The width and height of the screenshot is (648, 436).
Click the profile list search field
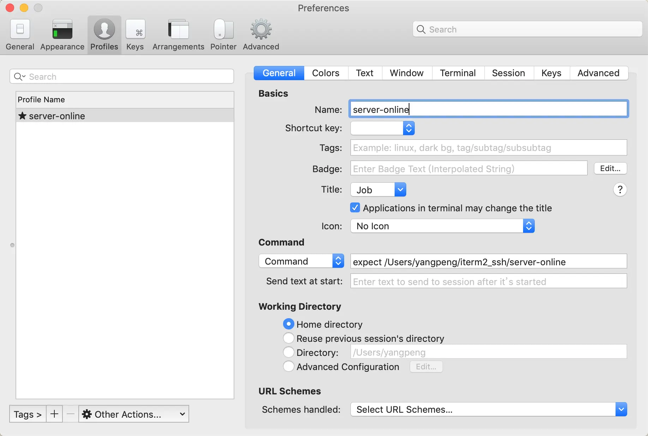pyautogui.click(x=122, y=77)
